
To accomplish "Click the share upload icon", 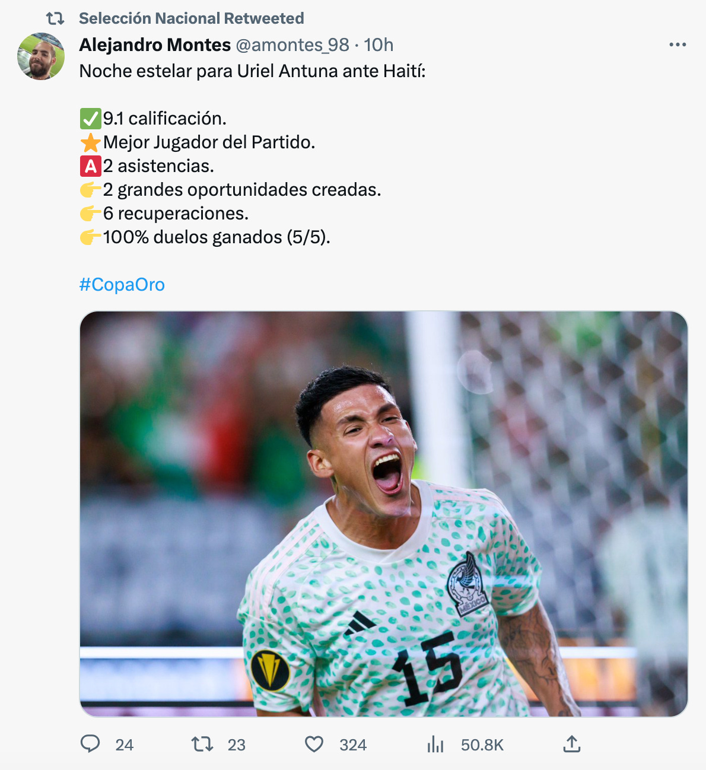I will click(571, 744).
